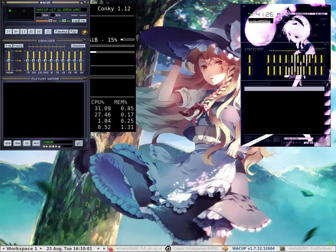Image resolution: width=336 pixels, height=252 pixels.
Task: Click the Playlist Editor track list area
Action: click(x=44, y=110)
